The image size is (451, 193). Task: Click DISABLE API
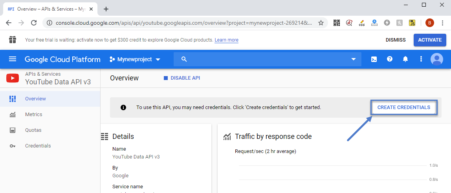182,78
